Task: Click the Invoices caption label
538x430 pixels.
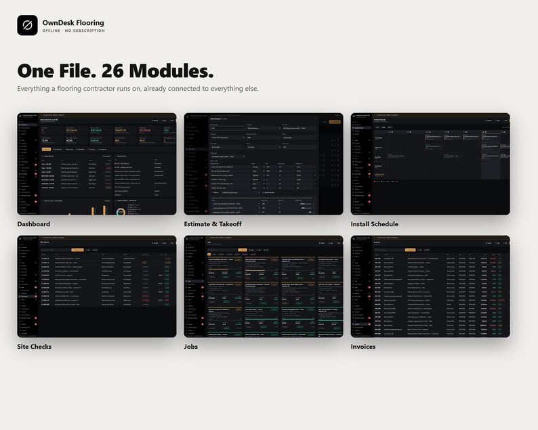Action: coord(363,346)
